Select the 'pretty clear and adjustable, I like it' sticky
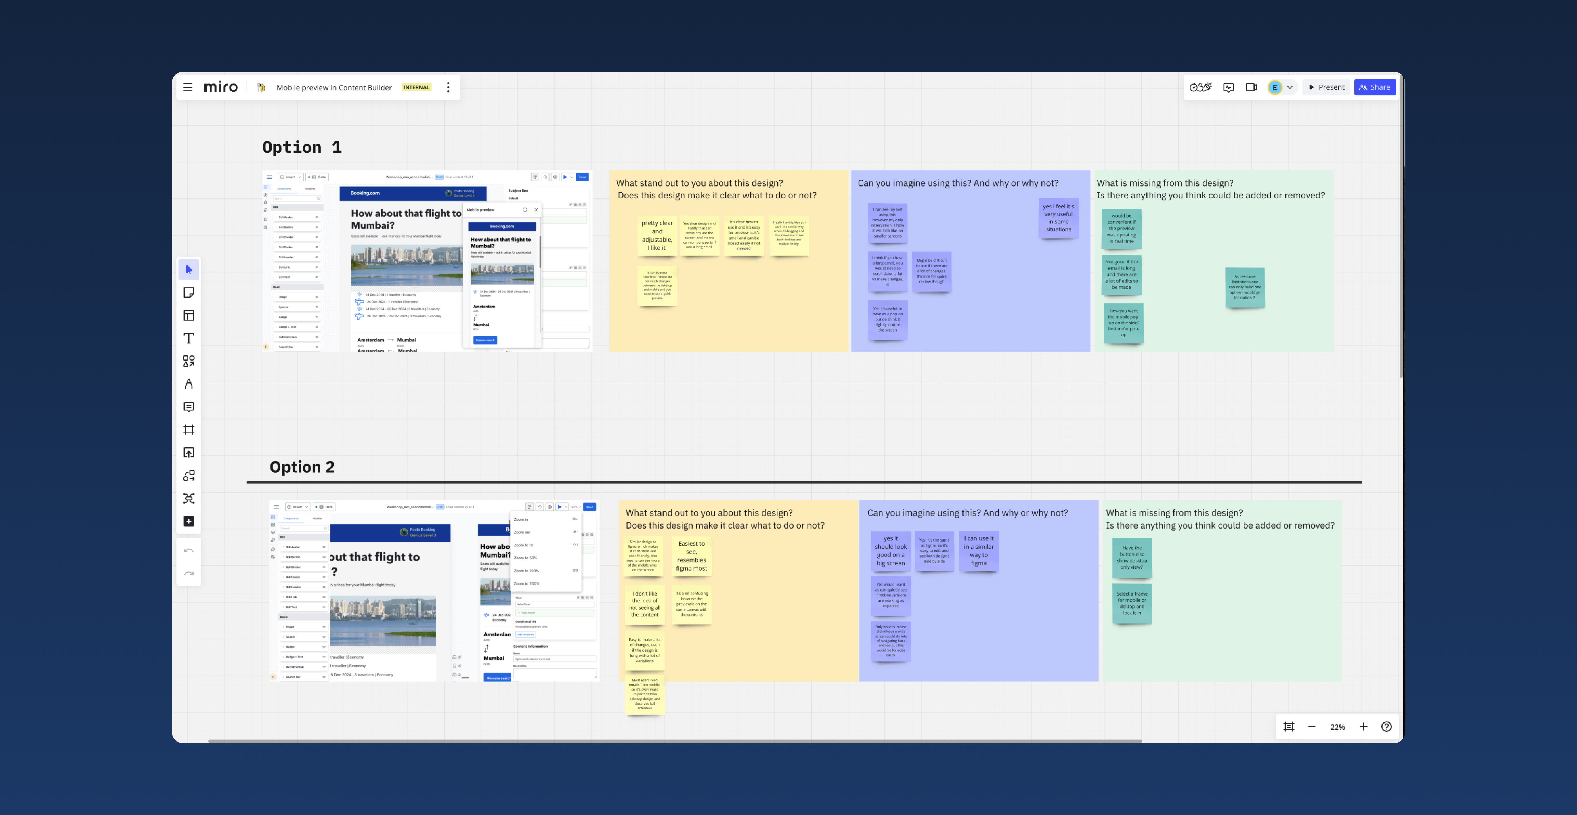The width and height of the screenshot is (1577, 815). [657, 236]
